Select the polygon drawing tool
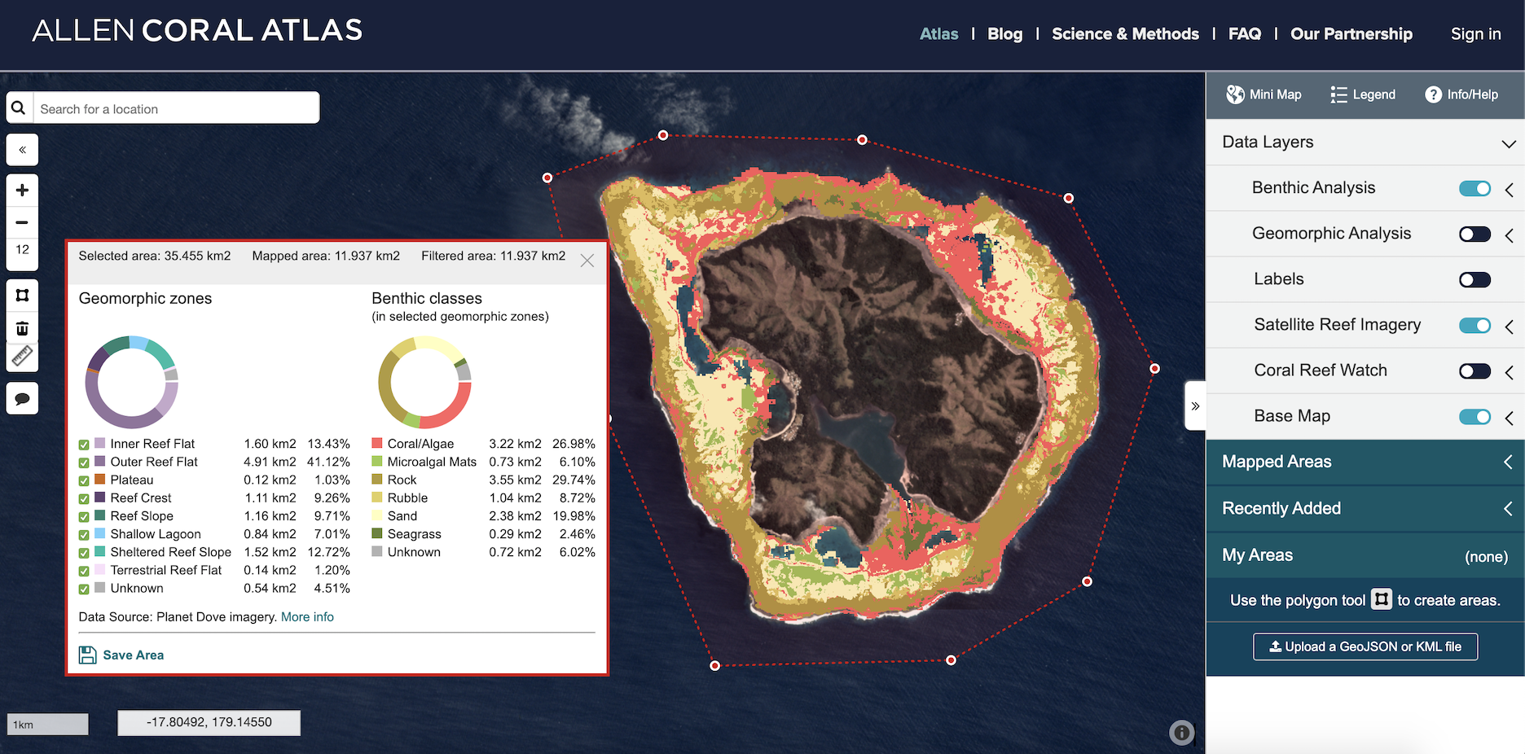 coord(22,295)
